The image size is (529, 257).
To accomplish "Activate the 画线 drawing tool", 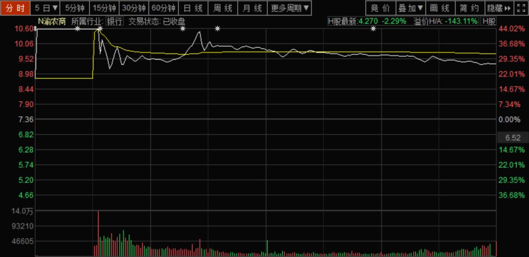I will click(x=440, y=8).
